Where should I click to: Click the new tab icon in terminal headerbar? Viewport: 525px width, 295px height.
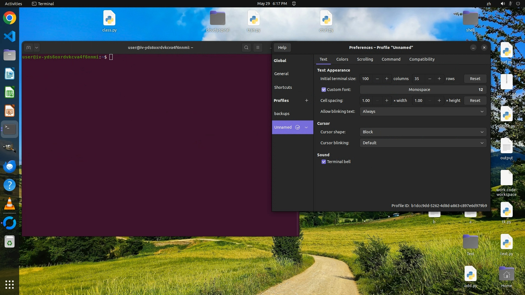click(x=28, y=48)
